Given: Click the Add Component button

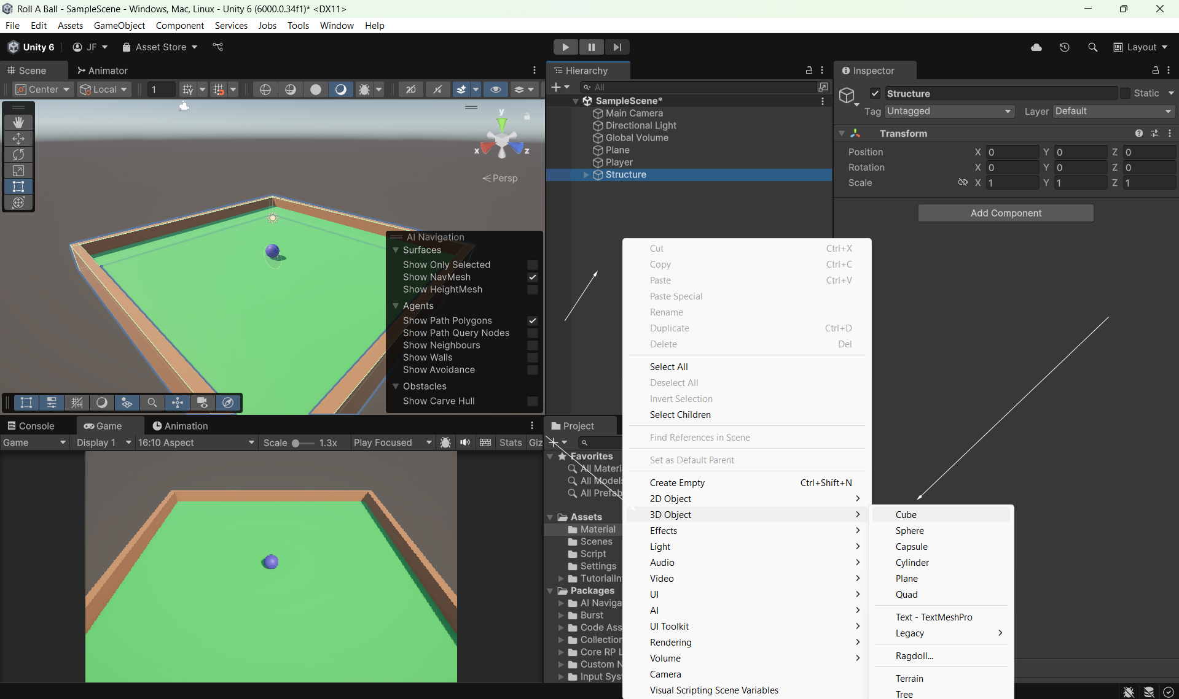Looking at the screenshot, I should (x=1005, y=213).
